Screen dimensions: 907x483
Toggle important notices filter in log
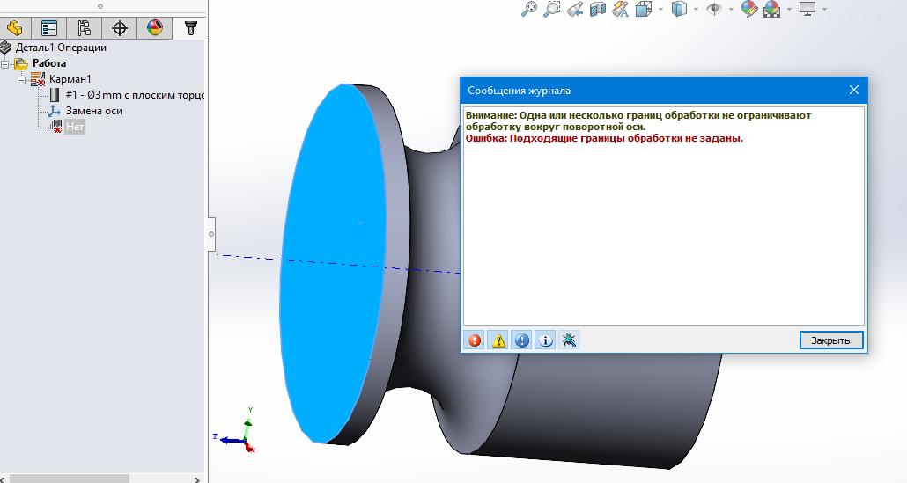[522, 340]
